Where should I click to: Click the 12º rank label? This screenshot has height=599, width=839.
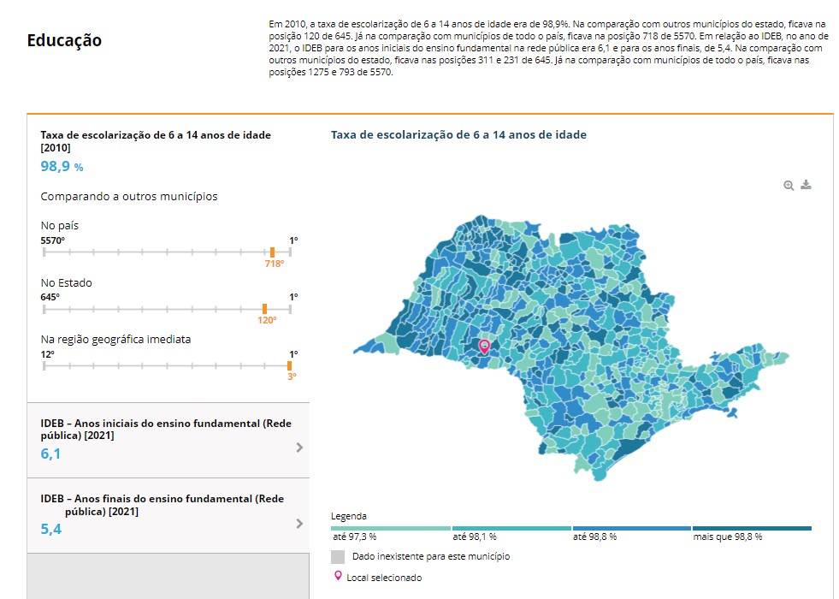(x=48, y=354)
